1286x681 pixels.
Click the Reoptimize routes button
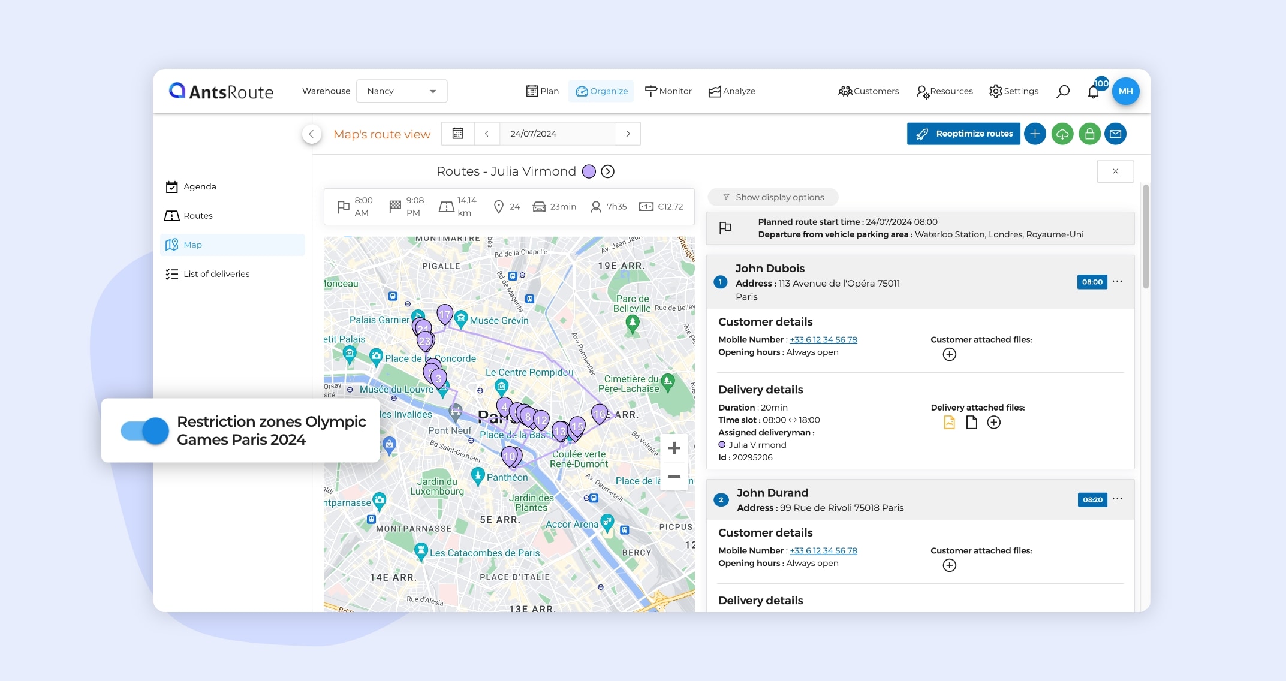[963, 134]
